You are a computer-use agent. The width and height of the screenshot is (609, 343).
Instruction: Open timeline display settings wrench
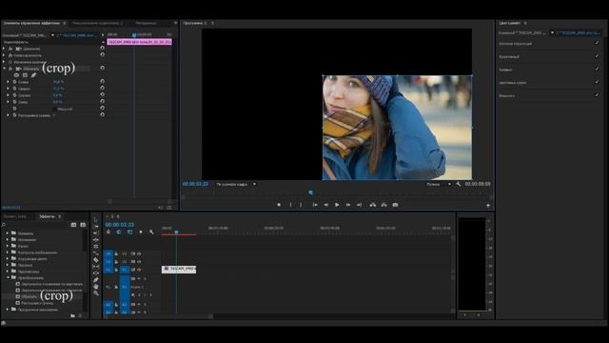pyautogui.click(x=151, y=232)
